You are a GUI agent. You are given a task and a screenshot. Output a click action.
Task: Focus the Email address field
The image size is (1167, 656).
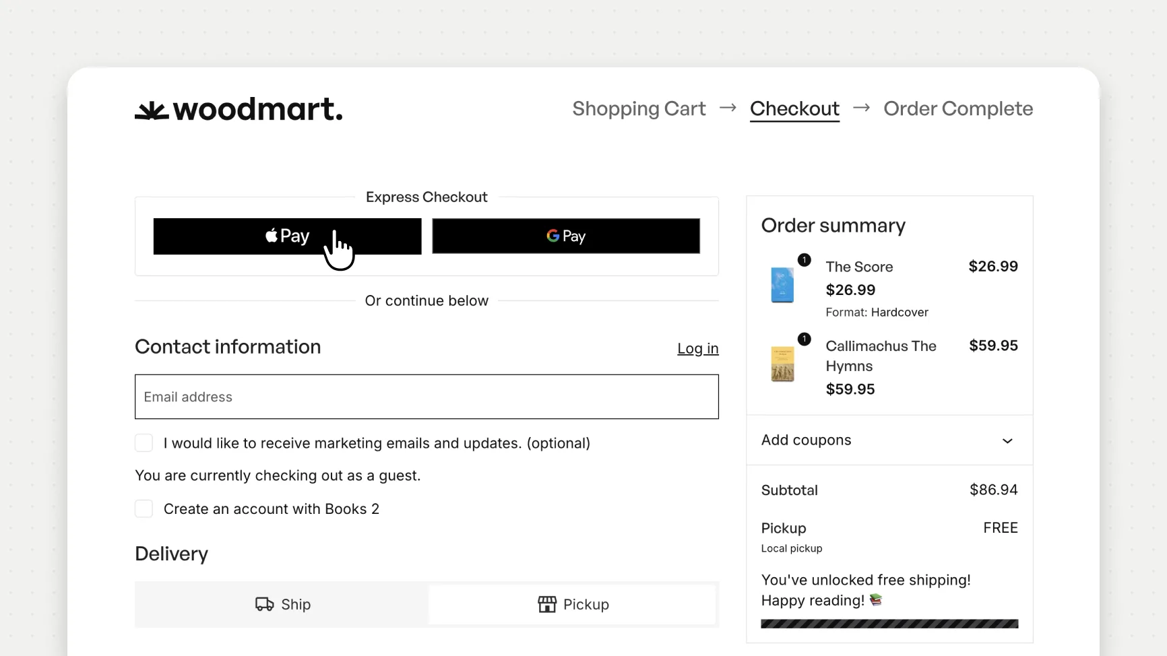427,397
